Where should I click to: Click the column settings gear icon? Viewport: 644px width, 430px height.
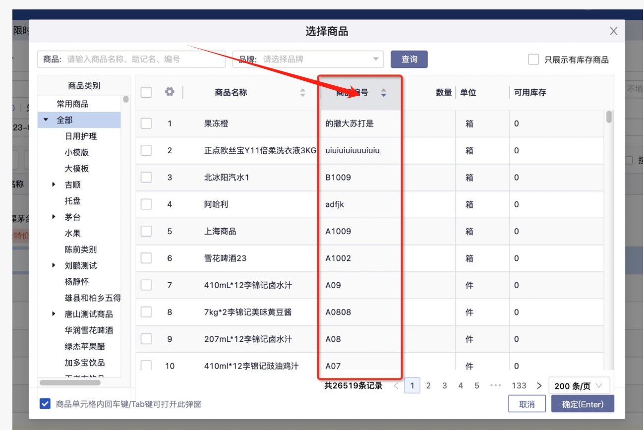(170, 92)
